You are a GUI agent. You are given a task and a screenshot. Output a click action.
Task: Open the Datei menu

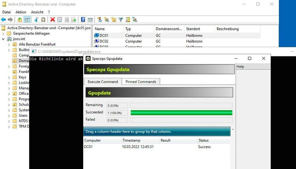coord(6,12)
